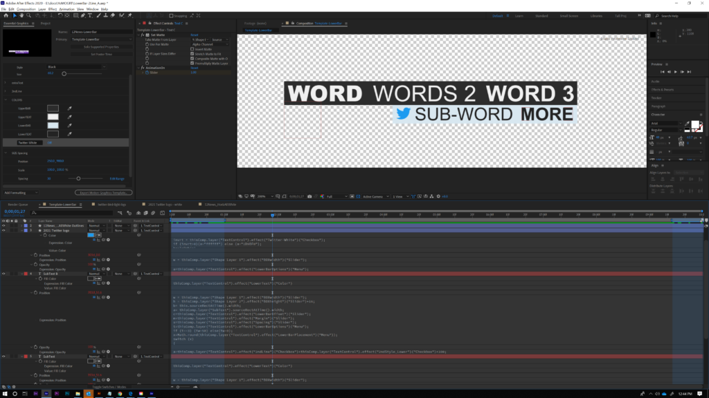Open the Composition menu
709x398 pixels.
pos(26,9)
